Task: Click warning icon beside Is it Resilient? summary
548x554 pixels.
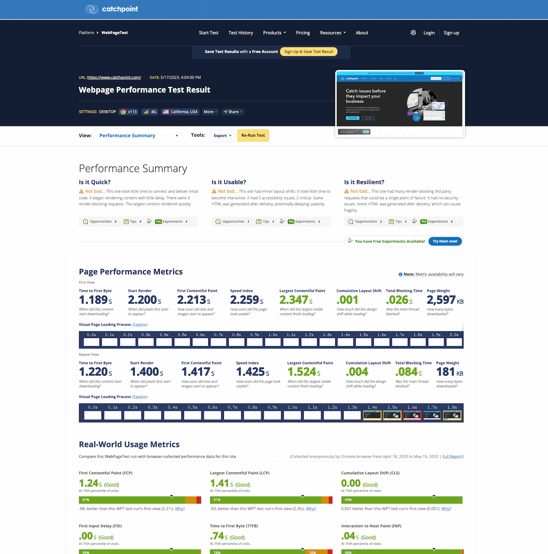Action: click(x=347, y=191)
